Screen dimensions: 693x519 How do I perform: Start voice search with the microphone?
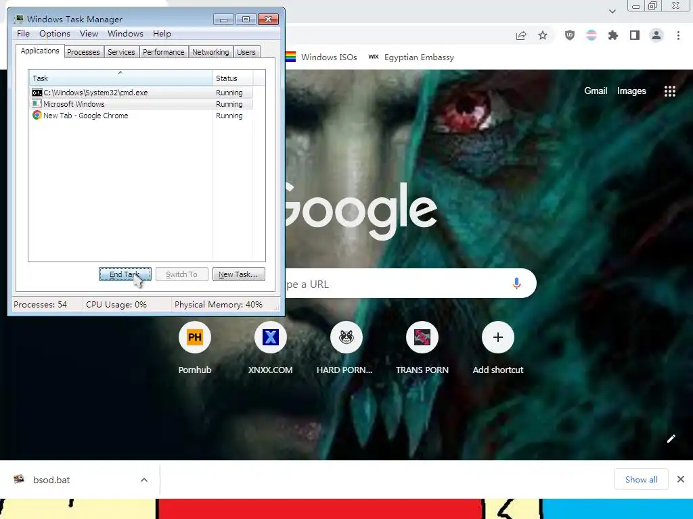pos(516,283)
